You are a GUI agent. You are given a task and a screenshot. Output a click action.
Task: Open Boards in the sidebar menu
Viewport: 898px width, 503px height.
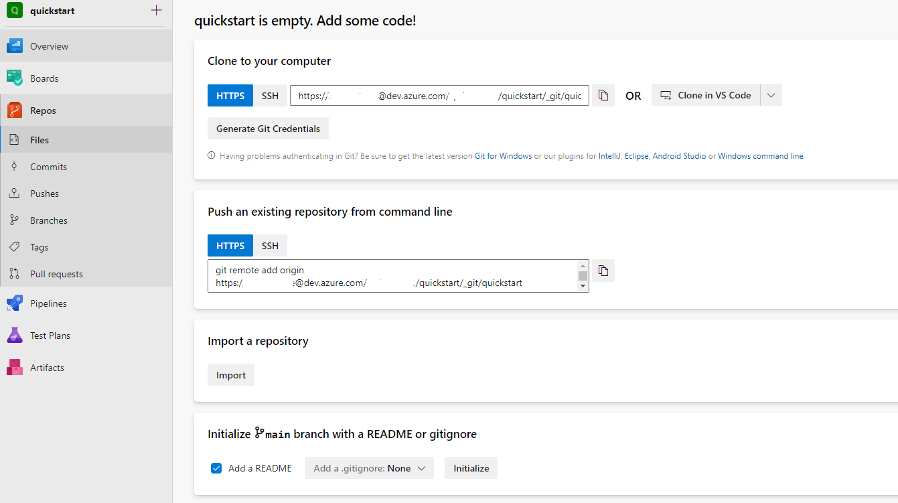coord(86,78)
